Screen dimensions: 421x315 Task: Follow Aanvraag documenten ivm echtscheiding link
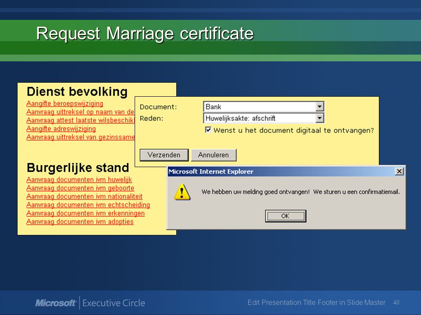(x=88, y=205)
